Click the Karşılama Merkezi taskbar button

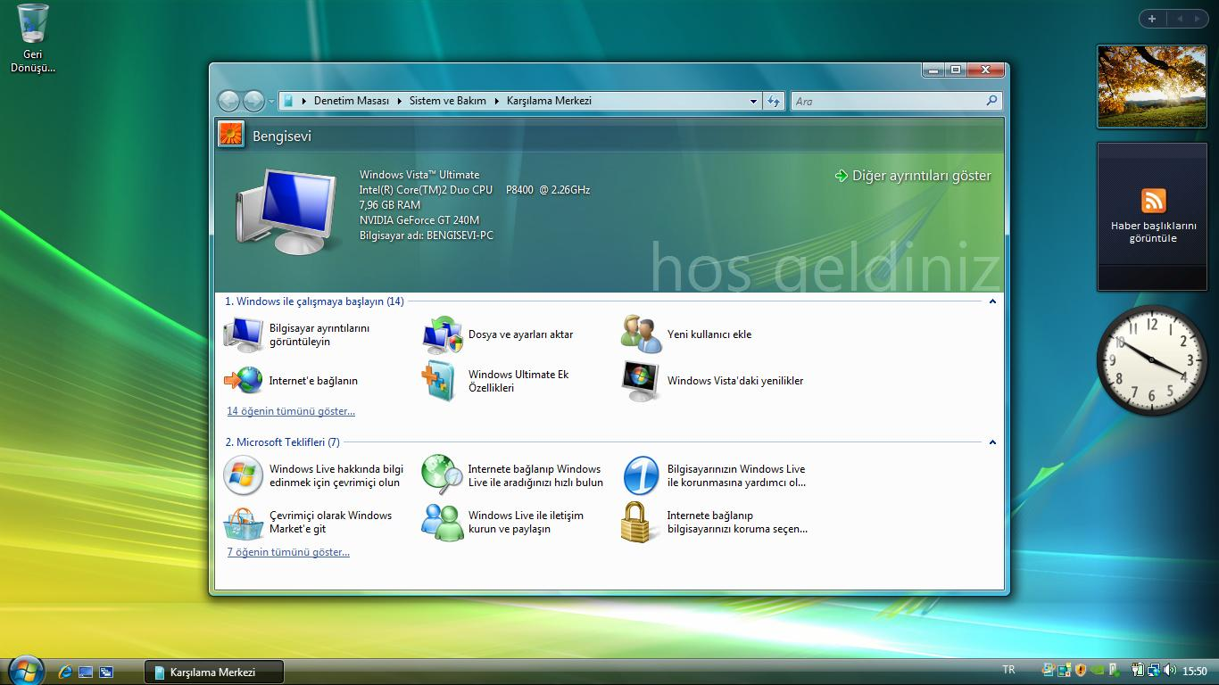tap(214, 672)
